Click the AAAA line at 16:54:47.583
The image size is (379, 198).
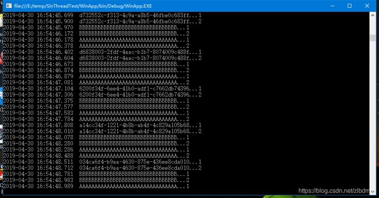96,113
